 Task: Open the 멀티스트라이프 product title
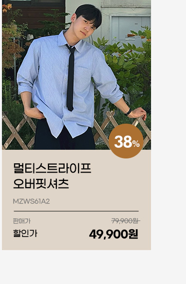[52, 168]
